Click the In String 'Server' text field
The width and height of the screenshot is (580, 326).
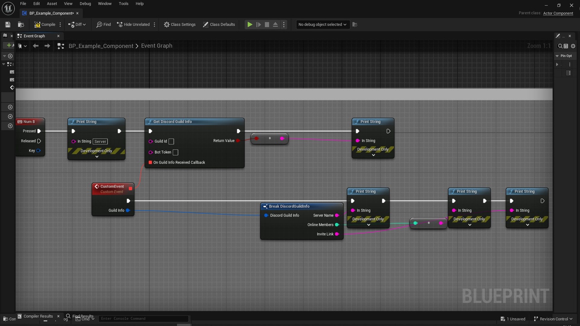[x=100, y=141]
